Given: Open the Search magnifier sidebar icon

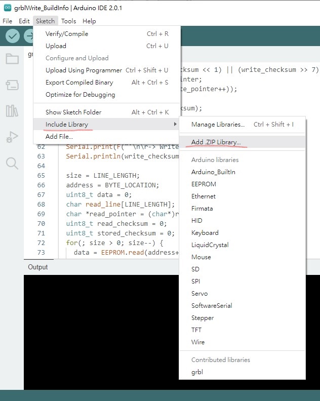Looking at the screenshot, I should tap(12, 163).
